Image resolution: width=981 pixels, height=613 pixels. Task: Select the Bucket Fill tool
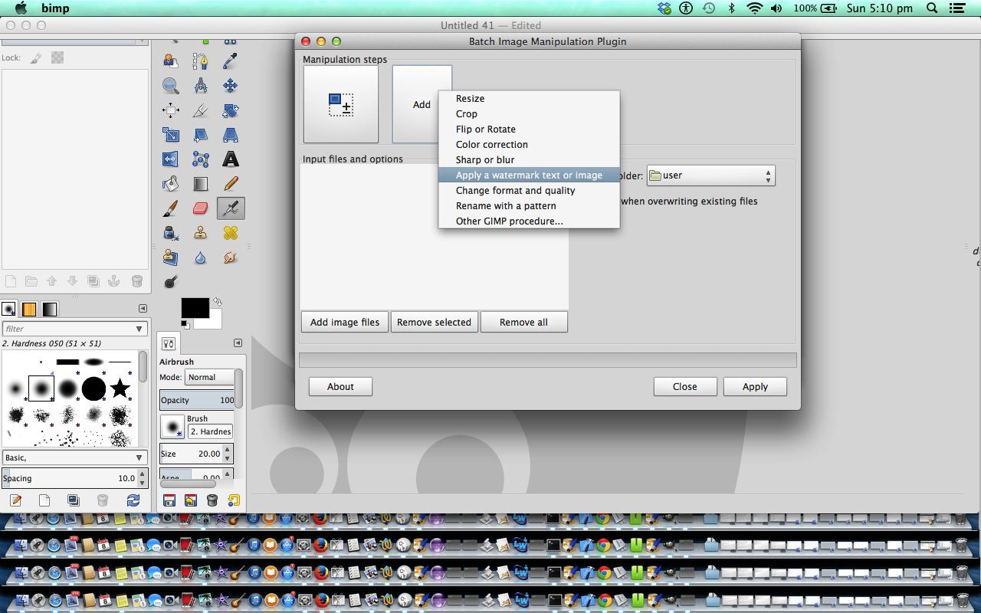(x=170, y=184)
